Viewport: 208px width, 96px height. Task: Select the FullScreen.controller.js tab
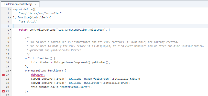(x=18, y=4)
